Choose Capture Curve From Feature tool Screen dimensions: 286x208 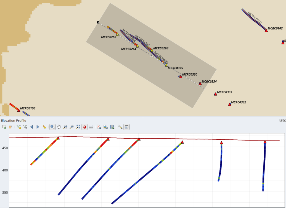click(x=25, y=127)
